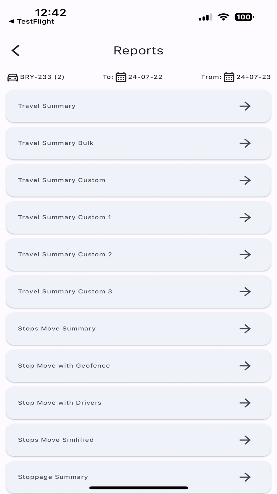Tap the car icon next to BRY-233

click(12, 77)
